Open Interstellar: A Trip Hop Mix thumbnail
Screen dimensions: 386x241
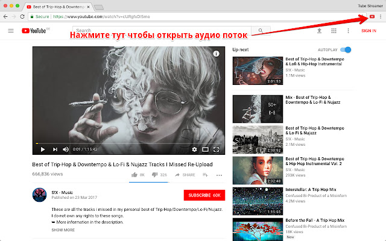pyautogui.click(x=258, y=201)
